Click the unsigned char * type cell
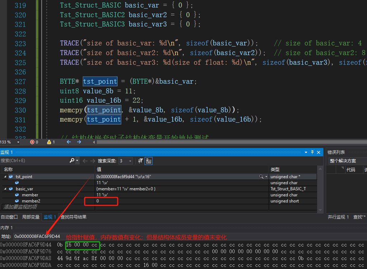Viewport: 367px width, 269px height. click(x=293, y=177)
